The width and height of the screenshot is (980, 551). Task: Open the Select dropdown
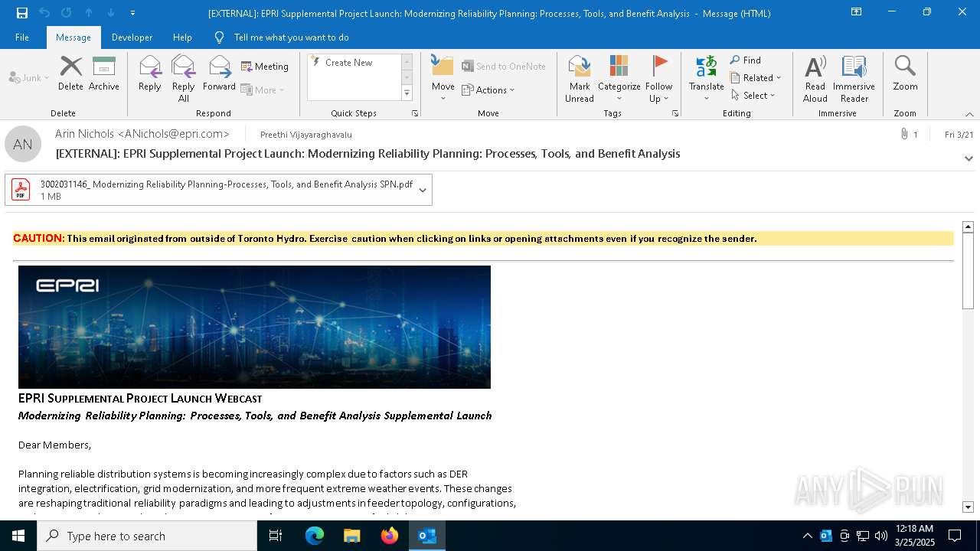pyautogui.click(x=753, y=95)
